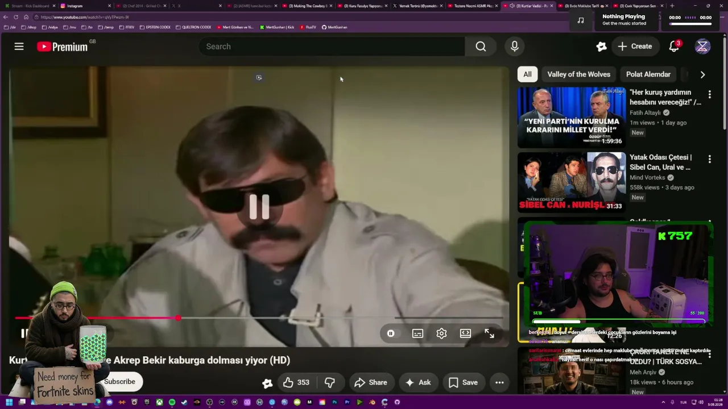
Task: Open the sparkle icon beside Create
Action: [601, 47]
